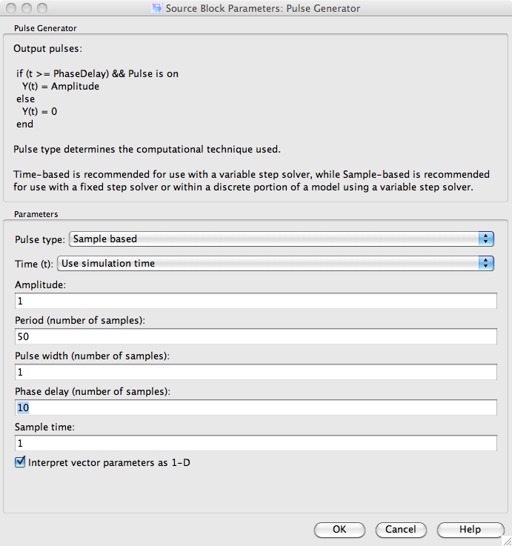Click the window resize grip corner
Image resolution: width=512 pixels, height=546 pixels.
click(505, 539)
